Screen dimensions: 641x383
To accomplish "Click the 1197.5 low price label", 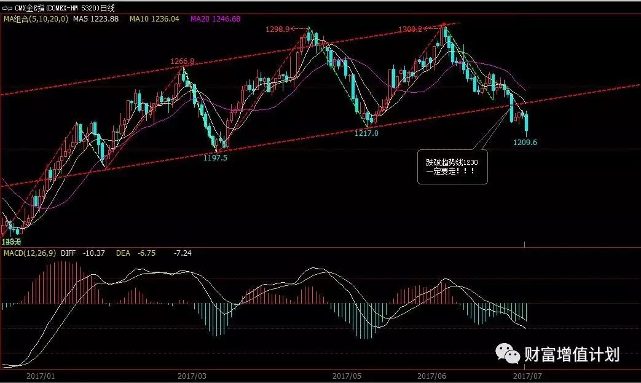I will pyautogui.click(x=215, y=158).
